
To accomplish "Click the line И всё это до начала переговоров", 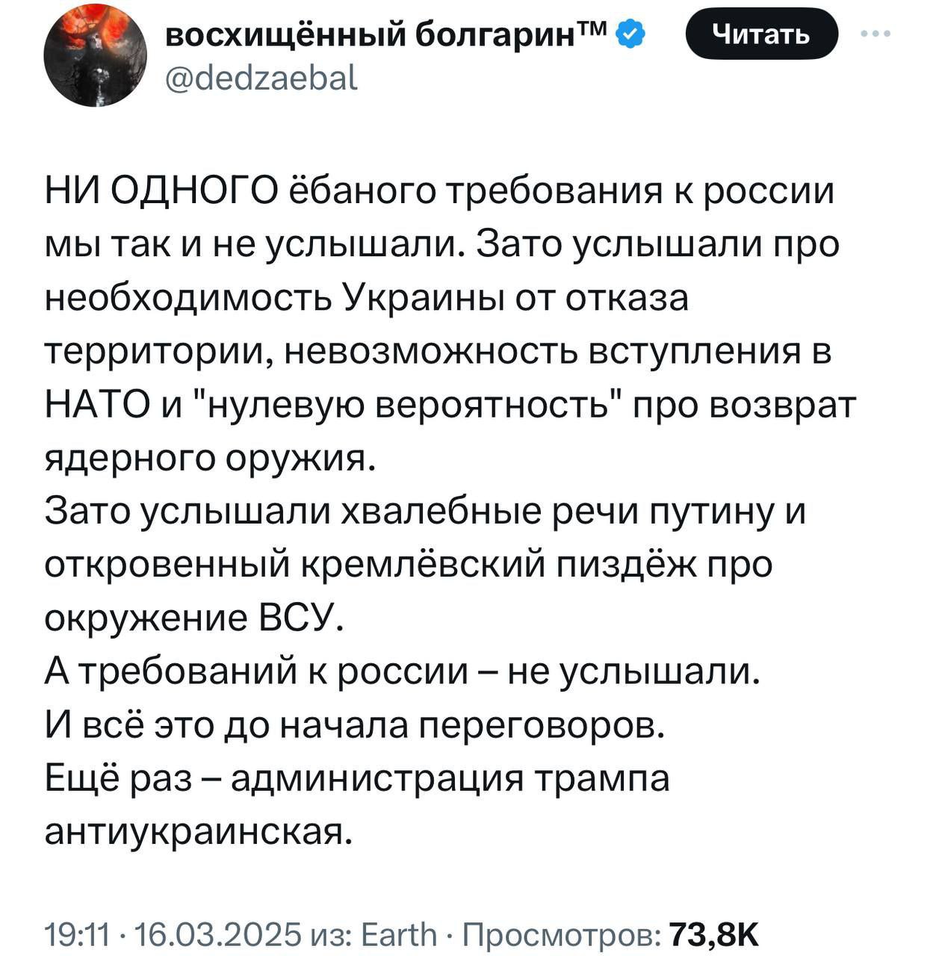I will 355,725.
